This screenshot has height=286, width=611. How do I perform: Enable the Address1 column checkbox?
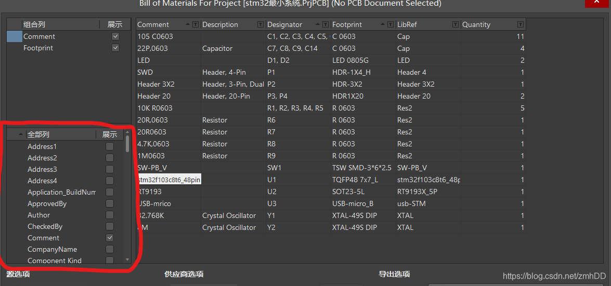click(110, 147)
